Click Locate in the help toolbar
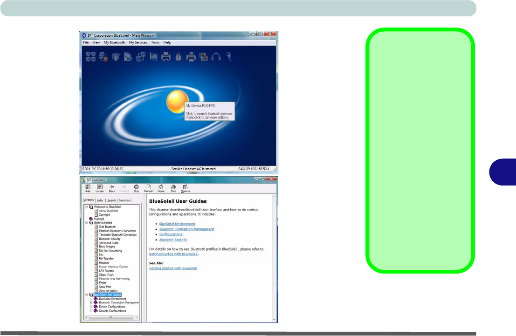The width and height of the screenshot is (516, 336). (99, 189)
